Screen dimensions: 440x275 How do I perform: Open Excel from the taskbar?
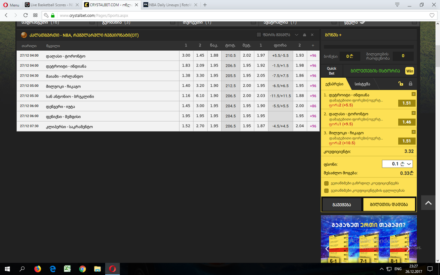pyautogui.click(x=67, y=269)
